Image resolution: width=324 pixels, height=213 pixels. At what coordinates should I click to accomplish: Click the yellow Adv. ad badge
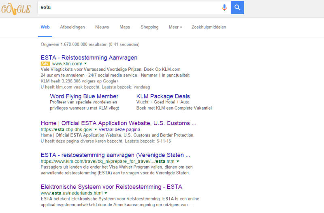(45, 64)
